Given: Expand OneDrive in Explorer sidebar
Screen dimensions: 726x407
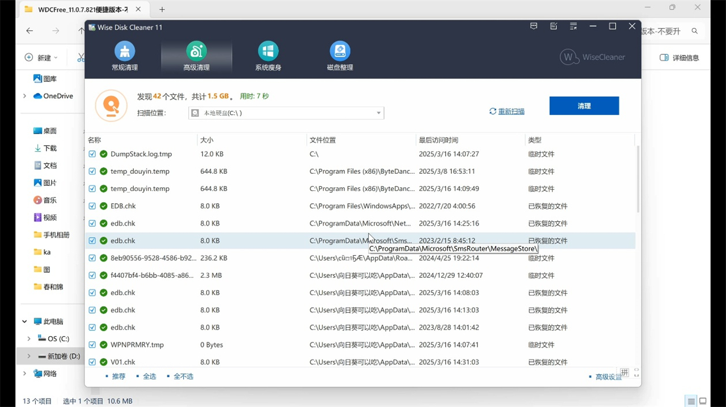Looking at the screenshot, I should [x=24, y=96].
